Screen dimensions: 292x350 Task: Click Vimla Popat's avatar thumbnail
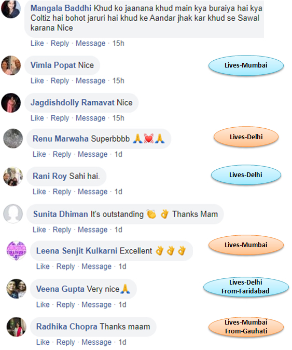tap(11, 65)
